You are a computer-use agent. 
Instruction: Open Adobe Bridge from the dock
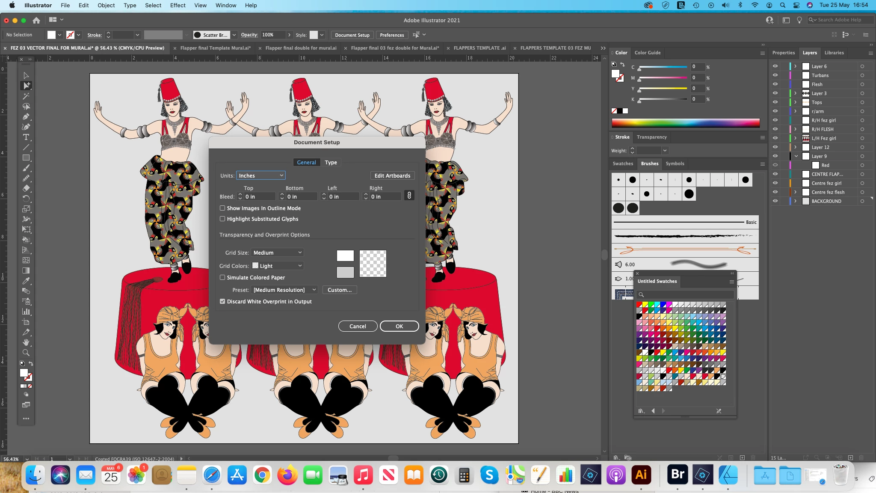click(x=678, y=475)
